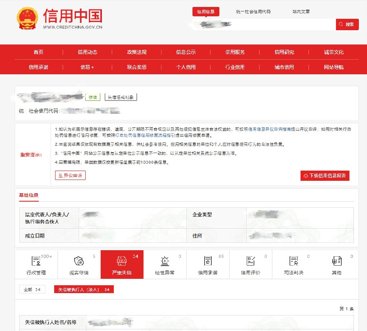
Task: Open 信用动态 menu item
Action: 88,52
